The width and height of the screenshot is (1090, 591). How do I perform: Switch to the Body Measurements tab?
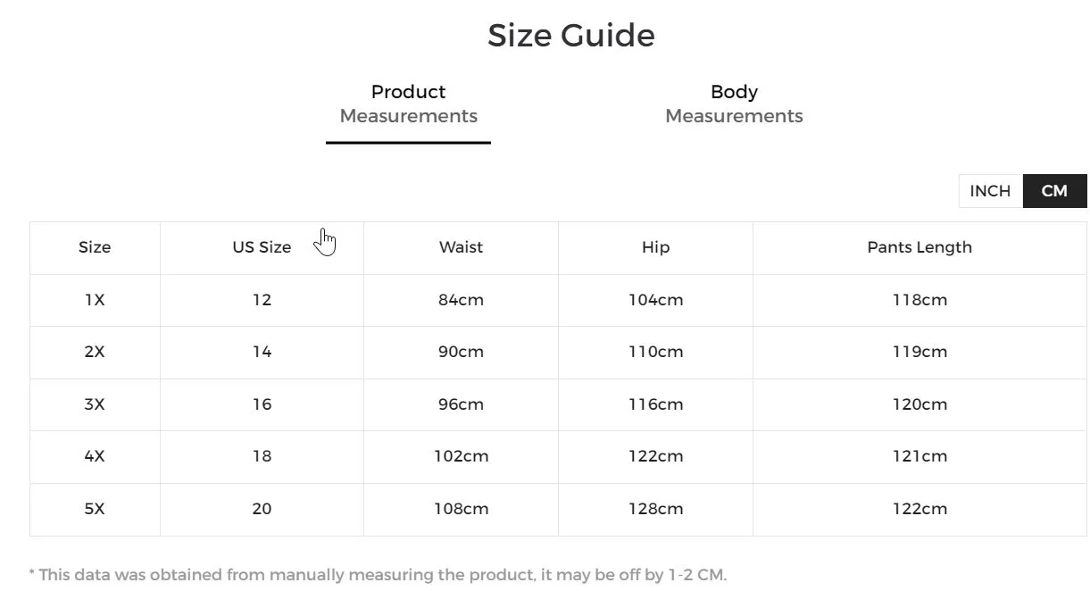tap(734, 103)
